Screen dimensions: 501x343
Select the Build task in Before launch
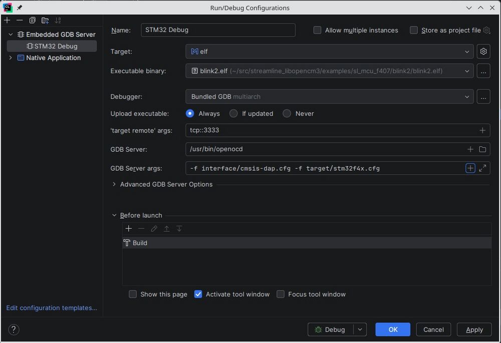(x=140, y=243)
